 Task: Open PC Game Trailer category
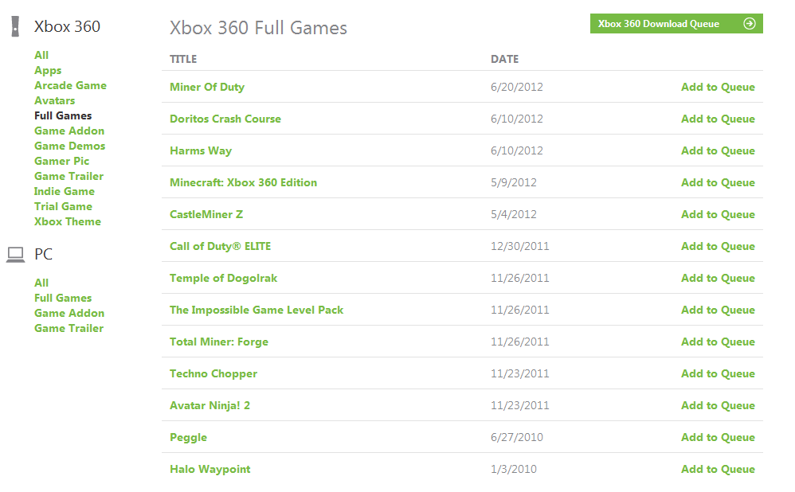(x=69, y=328)
